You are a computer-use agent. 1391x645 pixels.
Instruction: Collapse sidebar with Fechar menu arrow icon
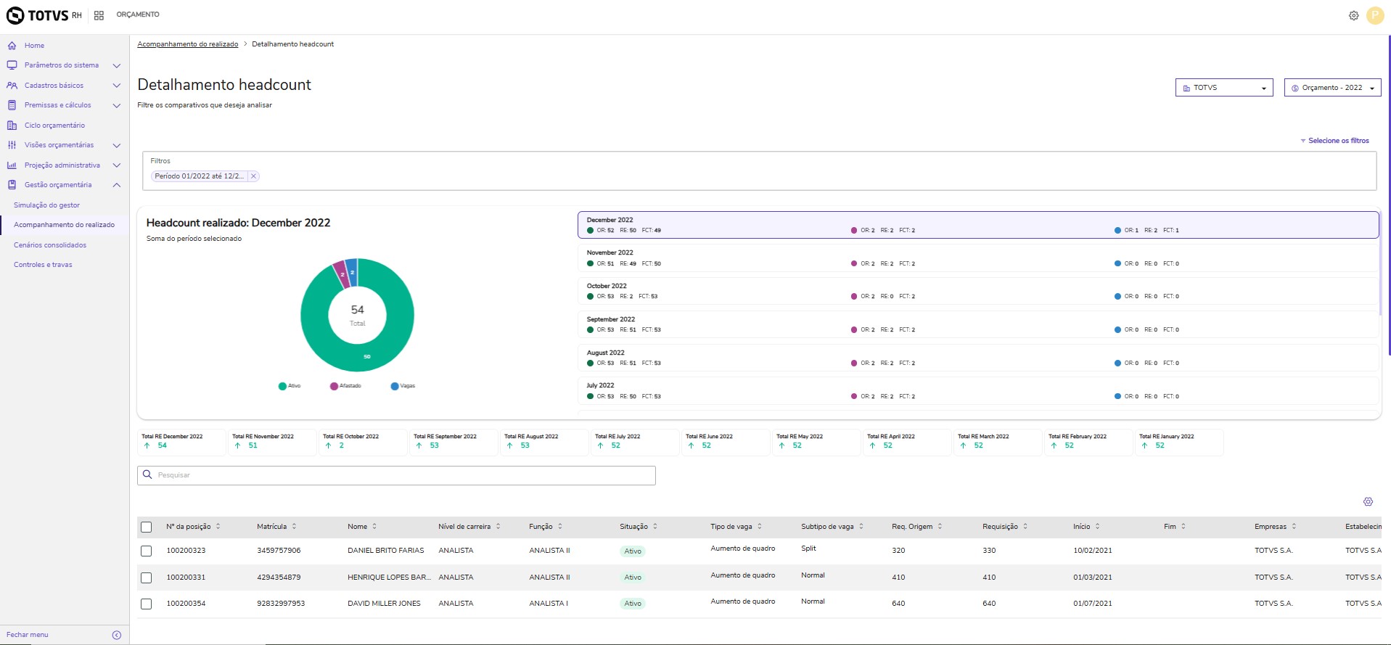coord(117,635)
